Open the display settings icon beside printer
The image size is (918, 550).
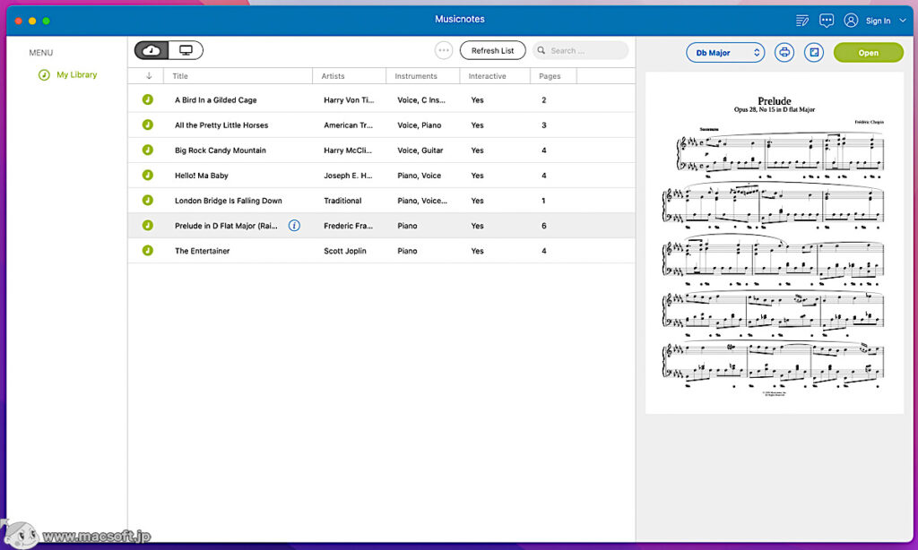coord(813,52)
